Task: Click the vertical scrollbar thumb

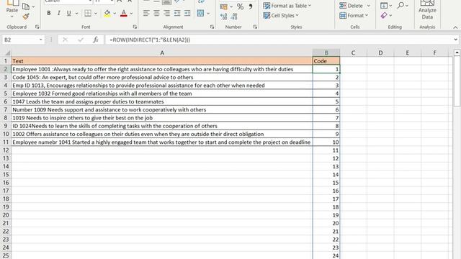Action: pyautogui.click(x=457, y=81)
